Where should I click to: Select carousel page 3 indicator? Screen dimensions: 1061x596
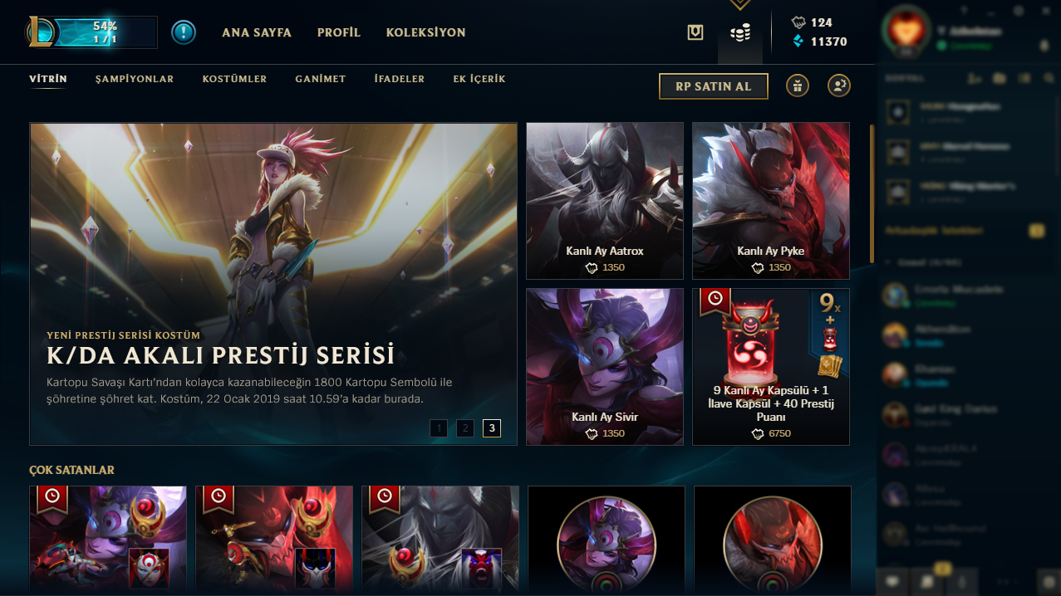point(492,428)
